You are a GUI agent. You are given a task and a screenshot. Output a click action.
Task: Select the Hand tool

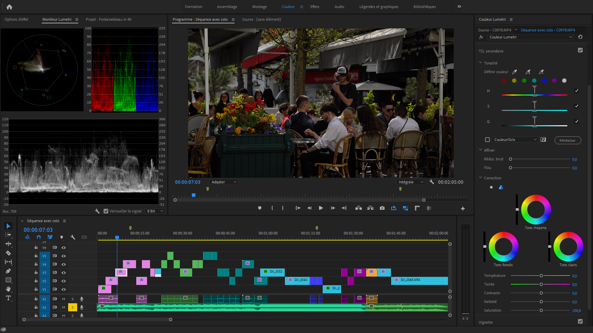(8, 289)
